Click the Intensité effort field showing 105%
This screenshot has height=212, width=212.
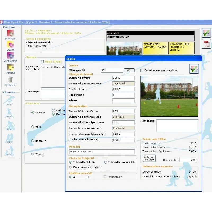[123, 78]
